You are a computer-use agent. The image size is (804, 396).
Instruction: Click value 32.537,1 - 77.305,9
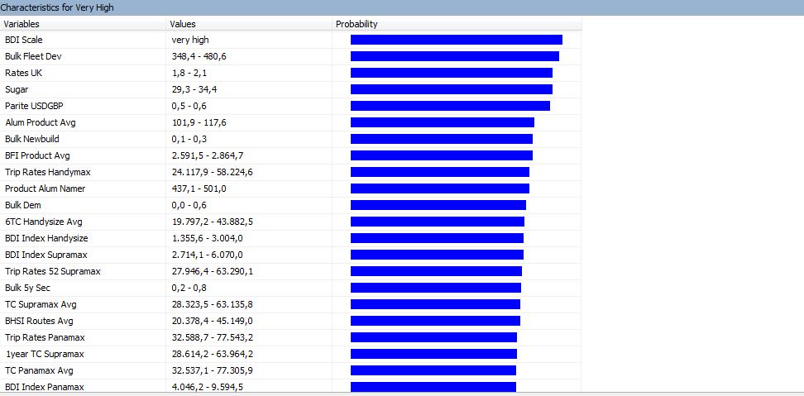(212, 370)
